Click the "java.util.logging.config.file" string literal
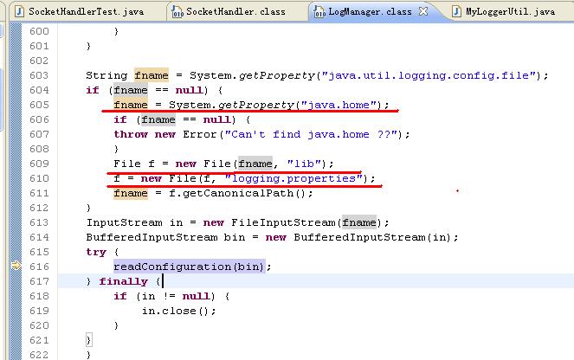Image resolution: width=574 pixels, height=360 pixels. pos(429,75)
